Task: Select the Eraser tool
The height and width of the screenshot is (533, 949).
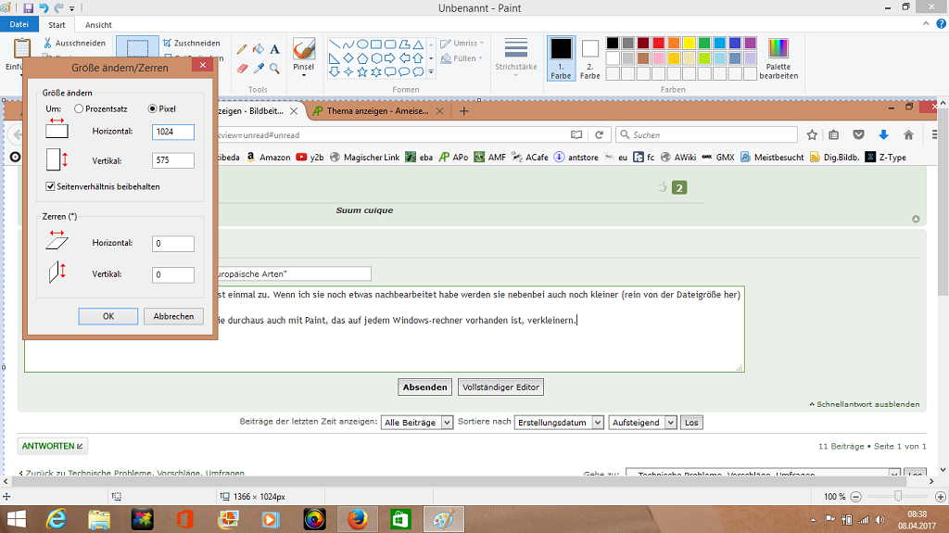Action: tap(242, 68)
